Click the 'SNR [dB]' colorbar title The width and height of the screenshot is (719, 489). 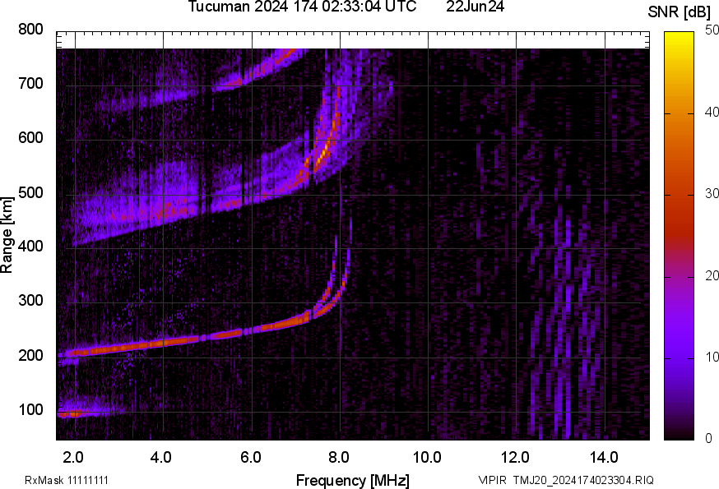pyautogui.click(x=679, y=12)
